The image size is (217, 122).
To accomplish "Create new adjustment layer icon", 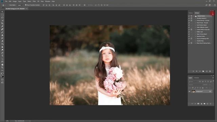I will click(201, 104).
